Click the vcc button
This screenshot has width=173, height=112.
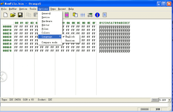(155, 100)
